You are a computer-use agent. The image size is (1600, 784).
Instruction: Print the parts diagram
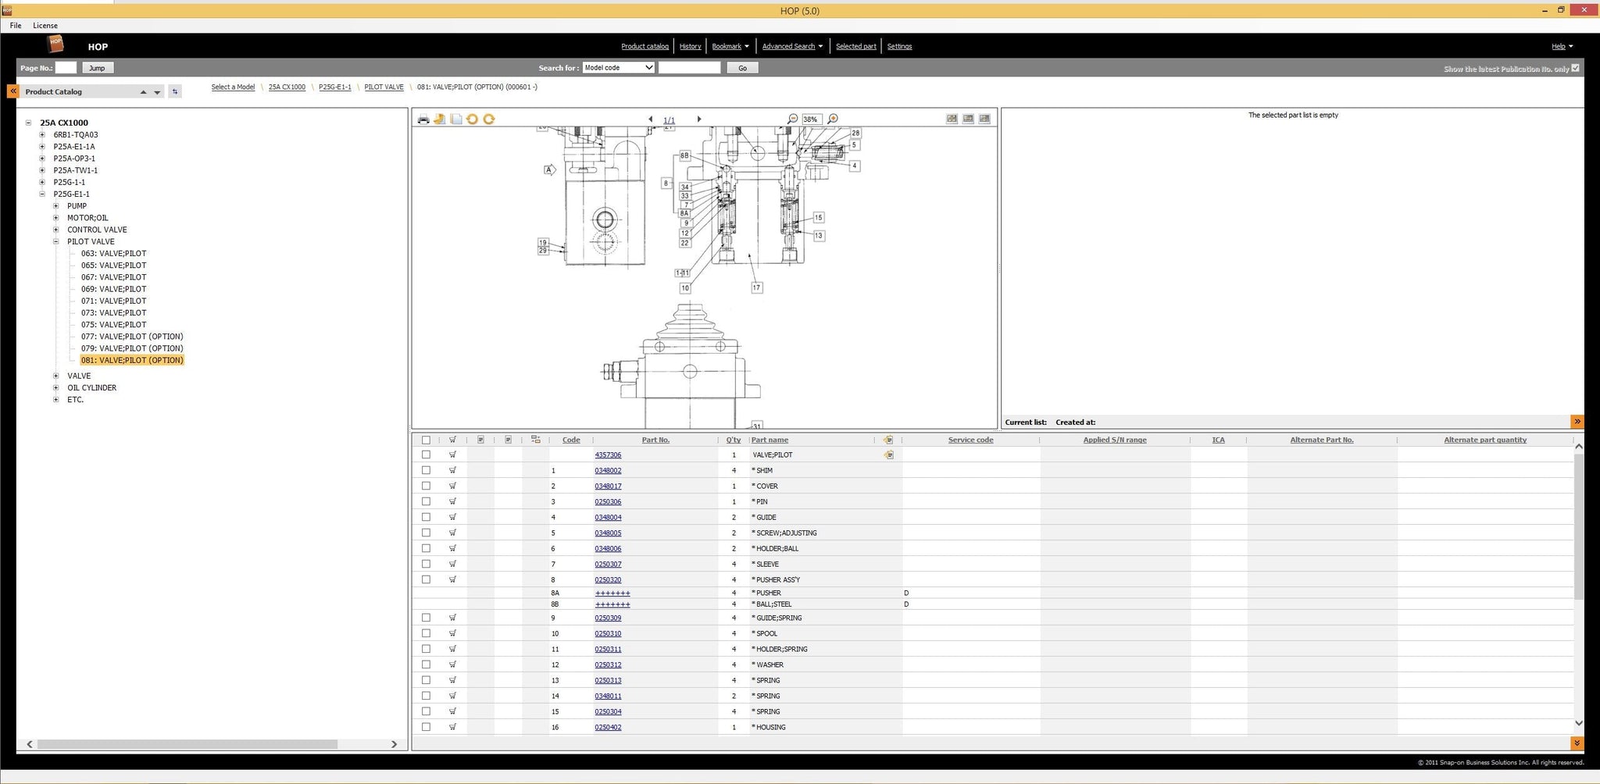[423, 119]
